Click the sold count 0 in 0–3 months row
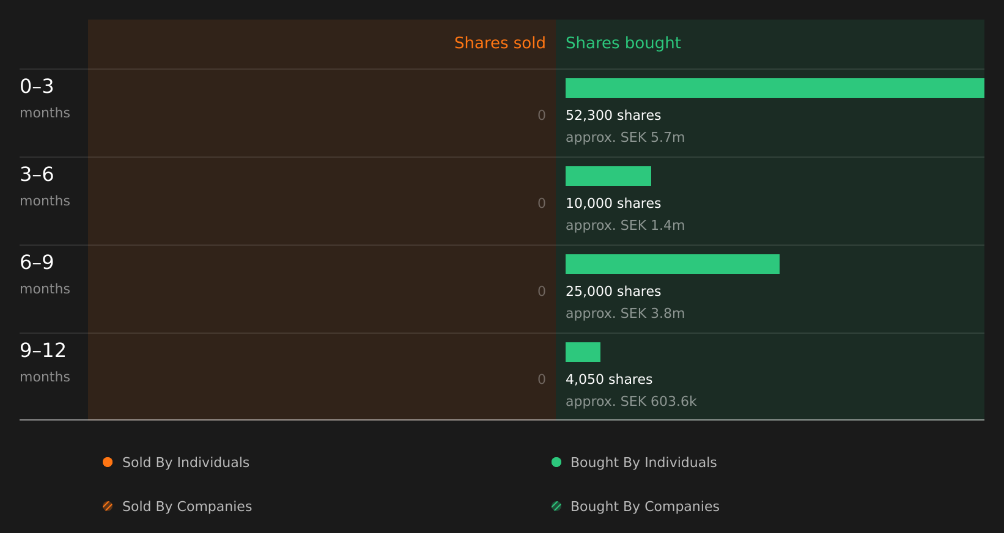 pyautogui.click(x=542, y=116)
